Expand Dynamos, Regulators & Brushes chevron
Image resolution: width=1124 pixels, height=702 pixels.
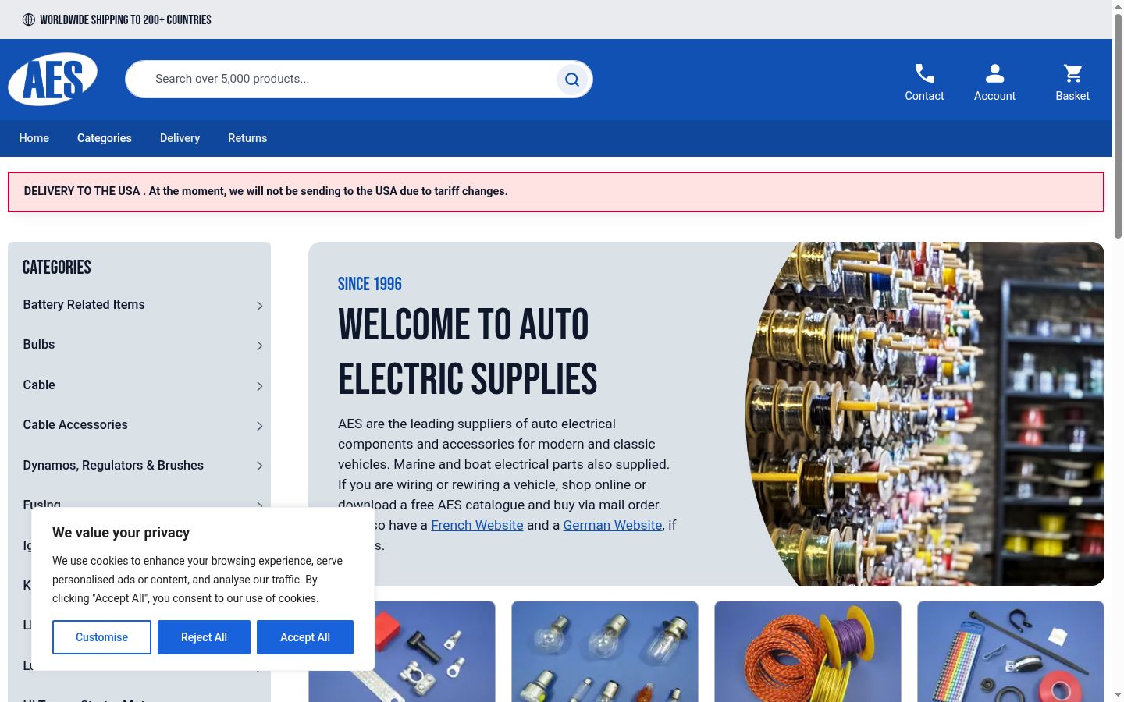(x=260, y=466)
